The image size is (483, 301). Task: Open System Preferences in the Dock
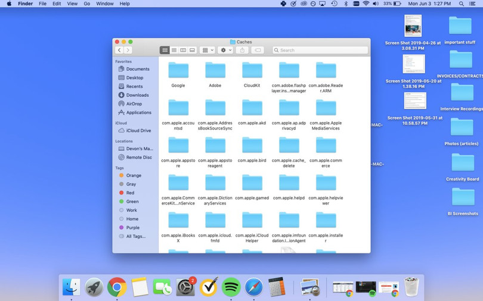point(185,287)
